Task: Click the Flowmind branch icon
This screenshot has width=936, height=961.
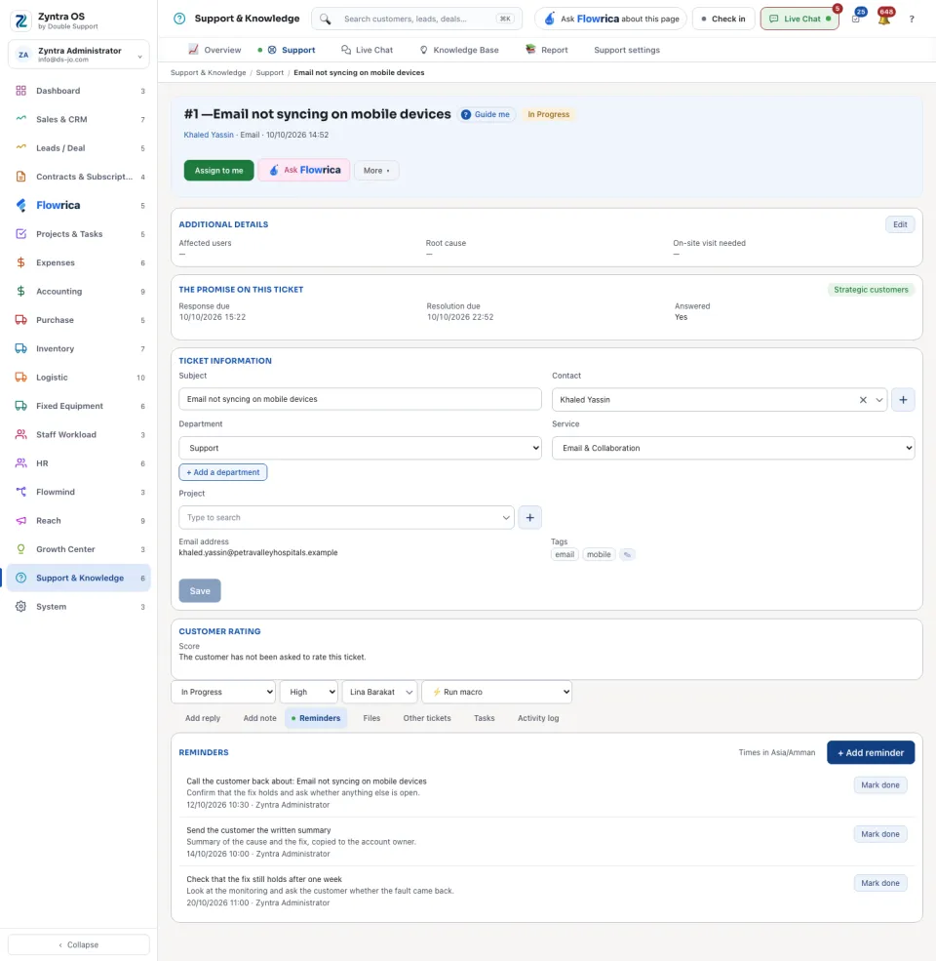Action: [x=20, y=492]
